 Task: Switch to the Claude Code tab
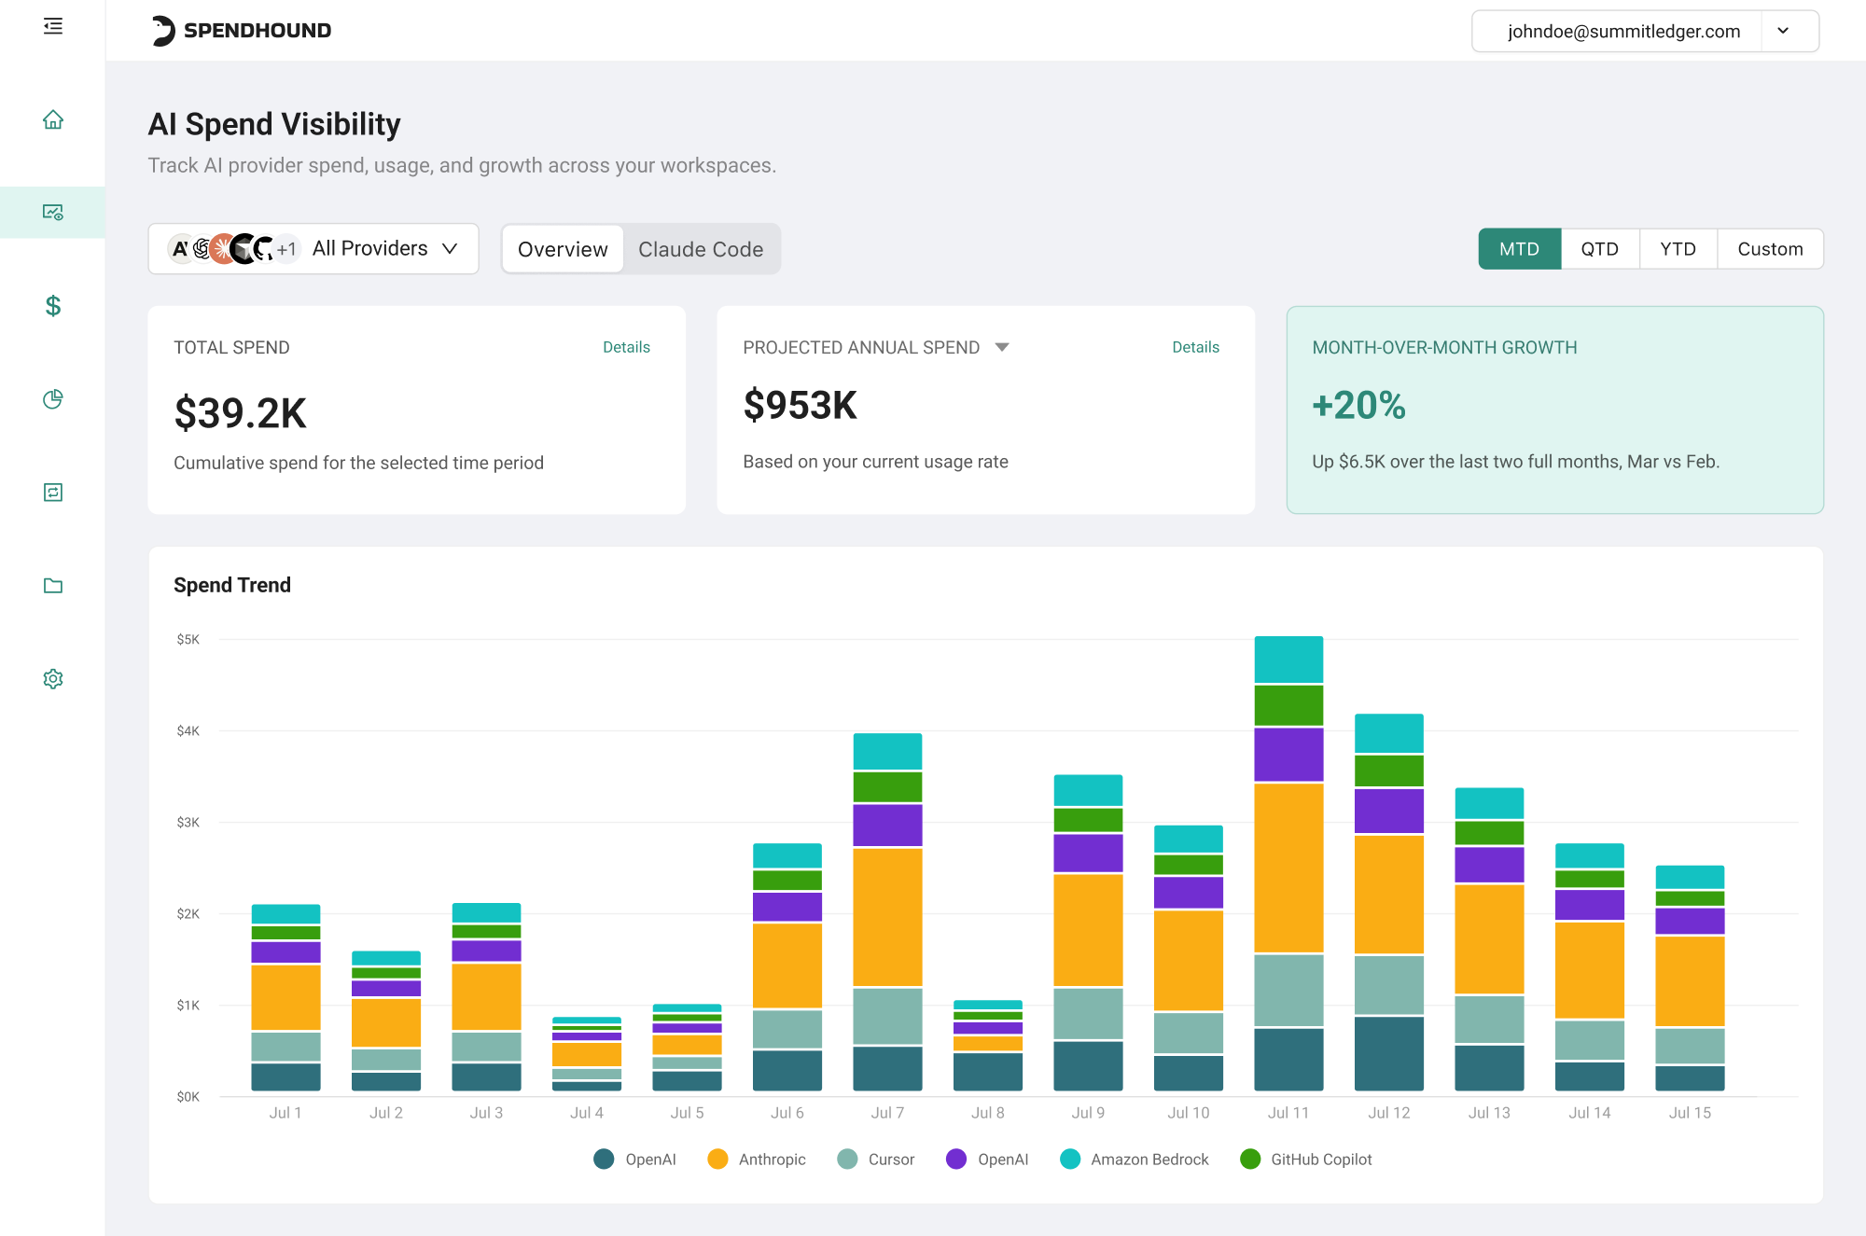click(x=701, y=249)
